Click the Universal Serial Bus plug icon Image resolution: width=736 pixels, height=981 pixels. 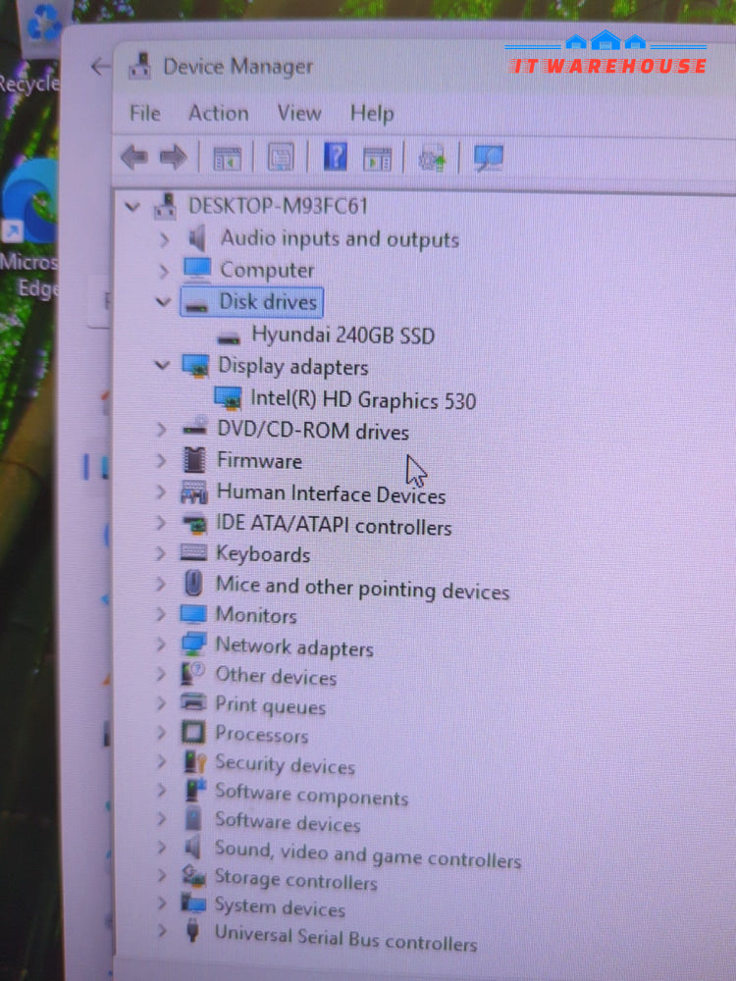click(x=193, y=931)
